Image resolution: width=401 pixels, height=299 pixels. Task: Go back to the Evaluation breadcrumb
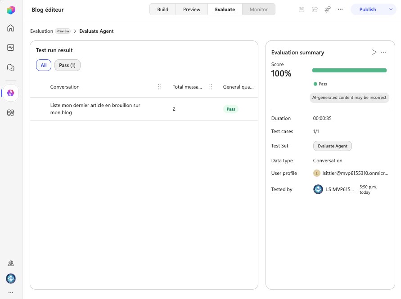pyautogui.click(x=41, y=31)
